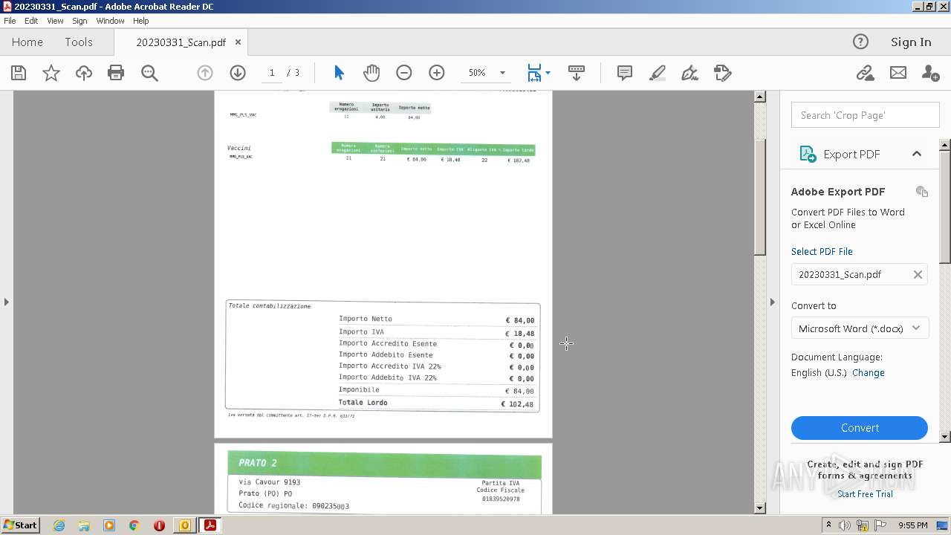Open the Window menu

pos(110,21)
